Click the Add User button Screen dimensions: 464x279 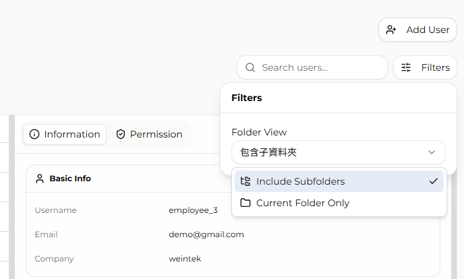click(417, 30)
